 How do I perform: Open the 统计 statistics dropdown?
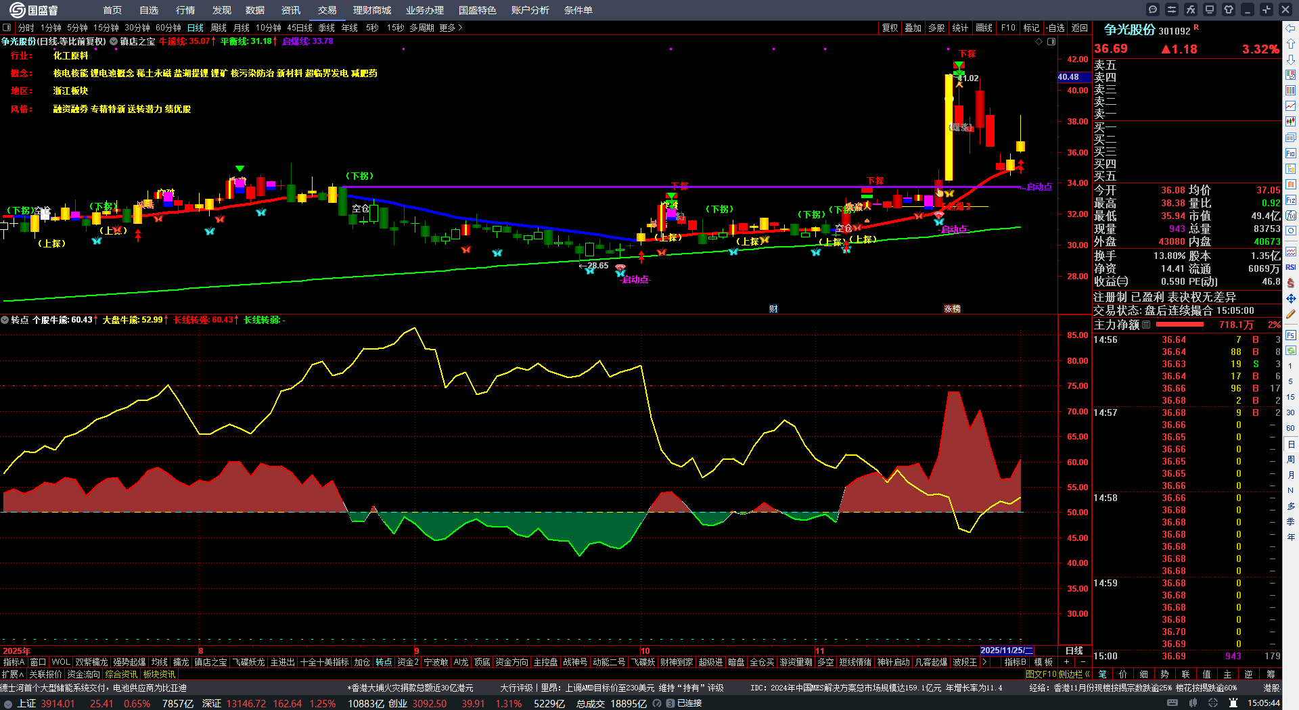click(960, 28)
